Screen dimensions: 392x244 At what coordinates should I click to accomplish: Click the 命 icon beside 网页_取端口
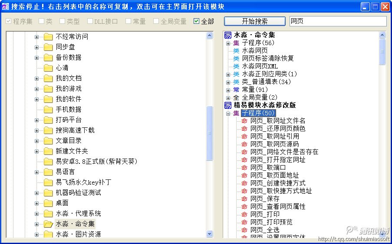[x=244, y=167]
